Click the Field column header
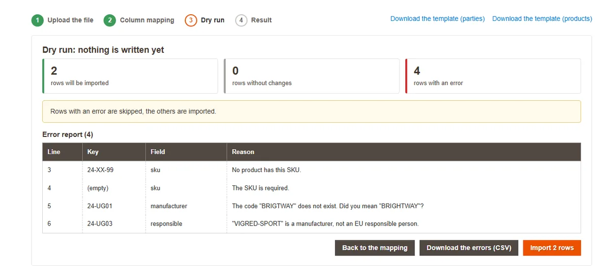This screenshot has height=280, width=611. [186, 152]
